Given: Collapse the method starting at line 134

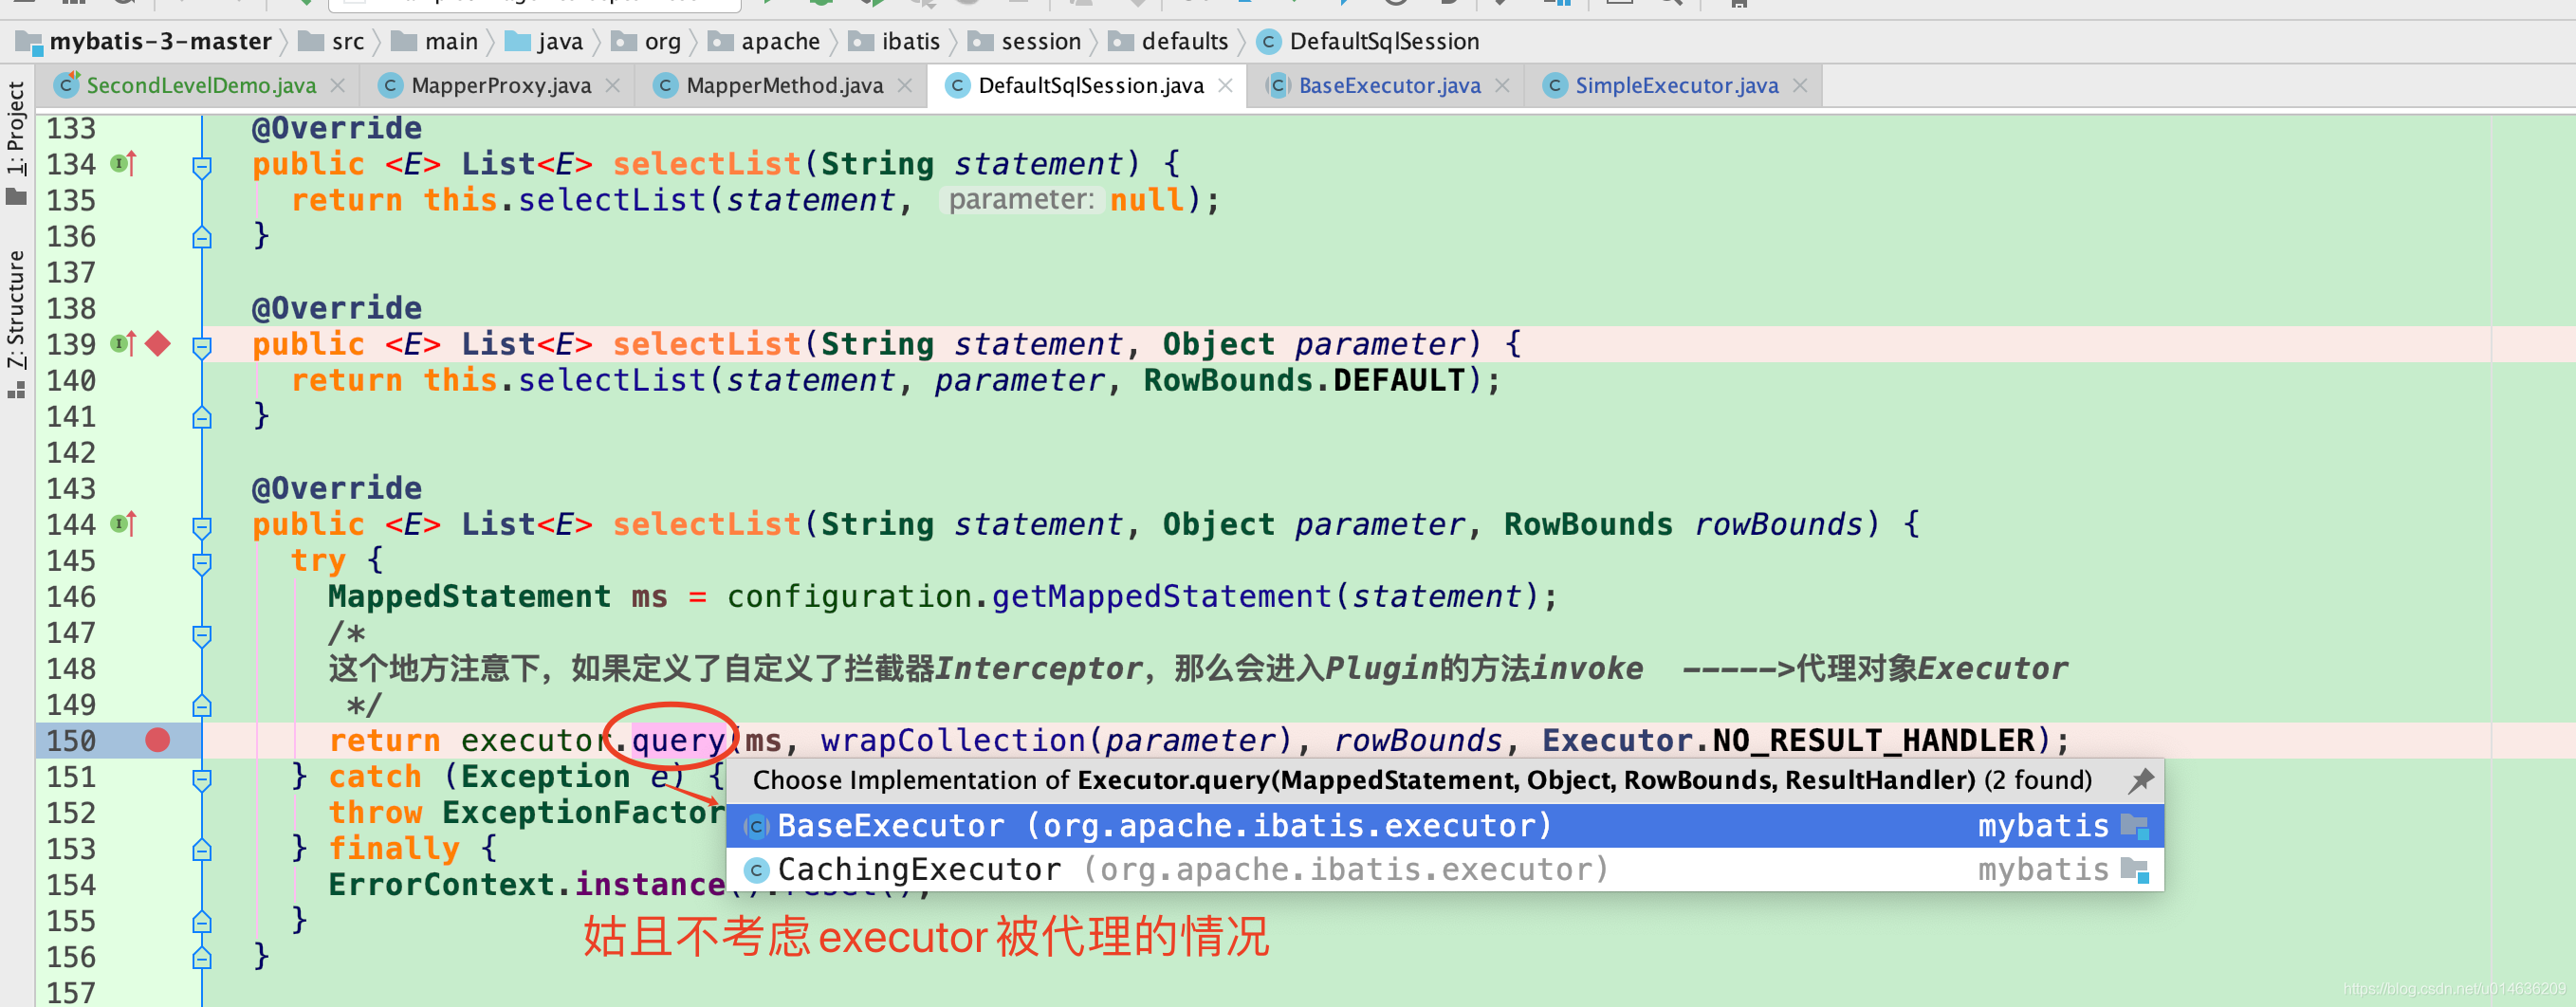Looking at the screenshot, I should pyautogui.click(x=202, y=165).
